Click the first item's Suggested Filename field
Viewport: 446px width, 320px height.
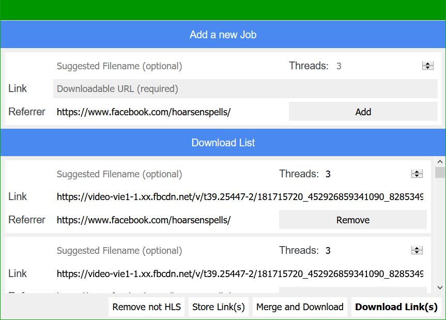(160, 174)
